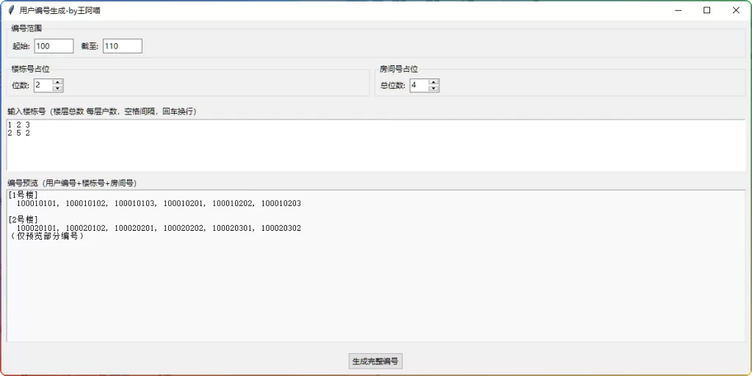Increase the 楼栋号 位数 spinbox value
This screenshot has height=376, width=752.
tap(57, 82)
